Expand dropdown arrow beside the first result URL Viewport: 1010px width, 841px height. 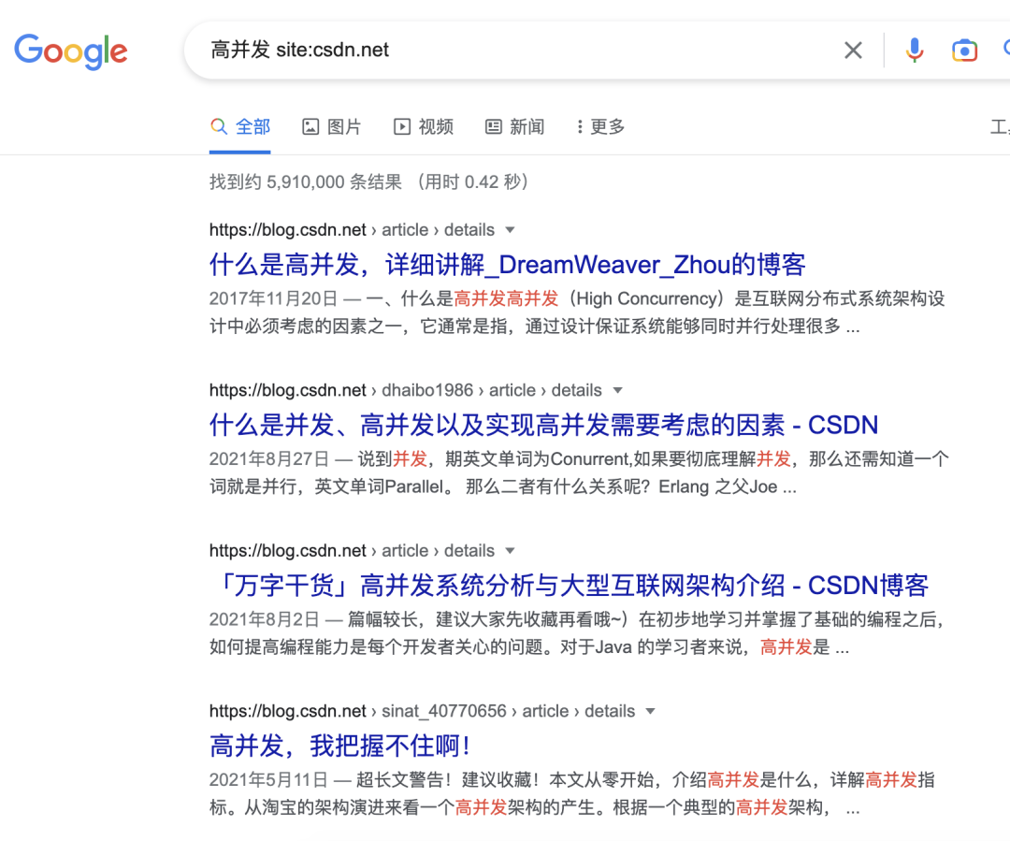point(511,230)
